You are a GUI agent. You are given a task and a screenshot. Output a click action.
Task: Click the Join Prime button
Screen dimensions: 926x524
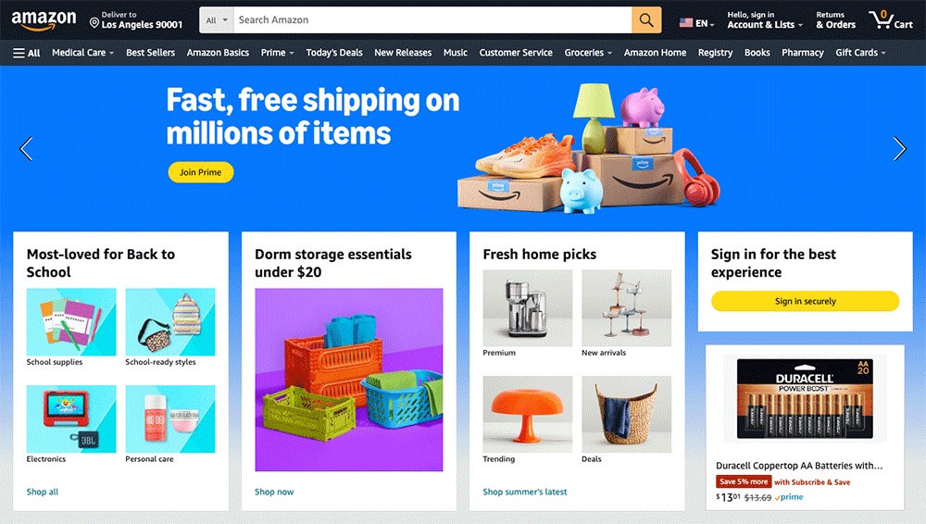coord(201,172)
